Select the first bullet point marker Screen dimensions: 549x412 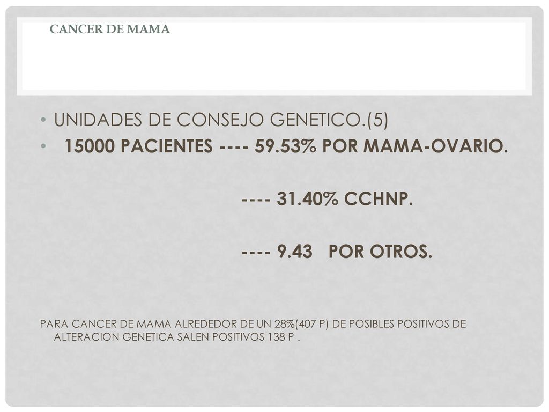43,120
